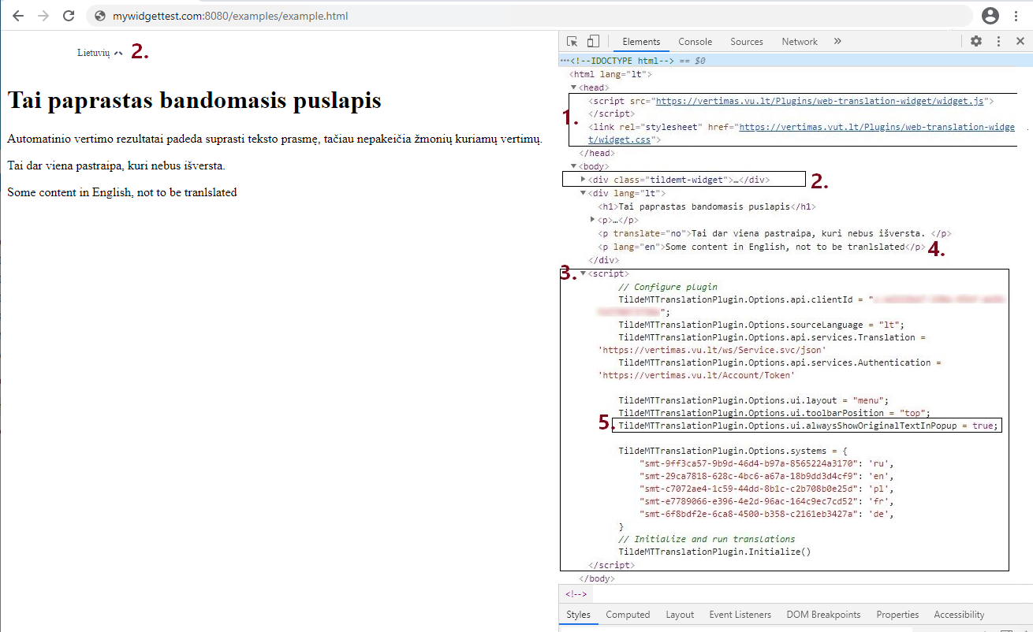The height and width of the screenshot is (632, 1033).
Task: Open the user profile avatar menu
Action: click(x=990, y=16)
